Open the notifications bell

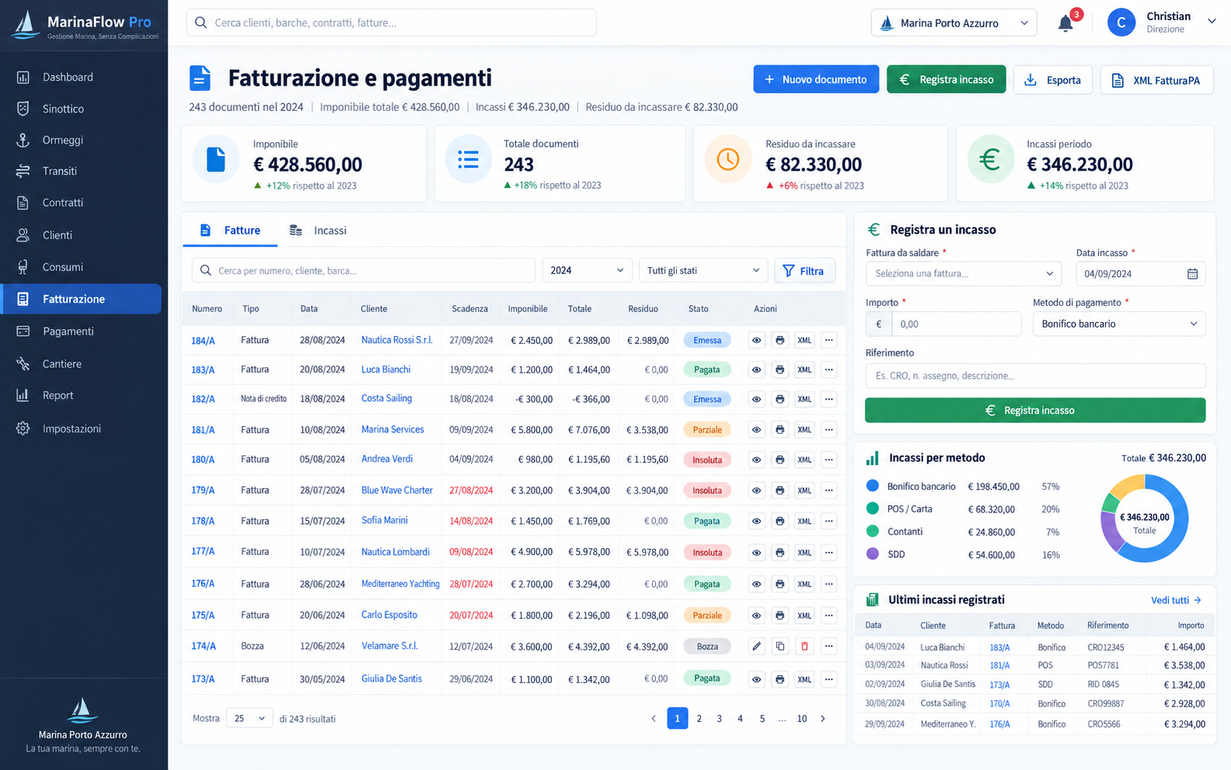(1066, 23)
